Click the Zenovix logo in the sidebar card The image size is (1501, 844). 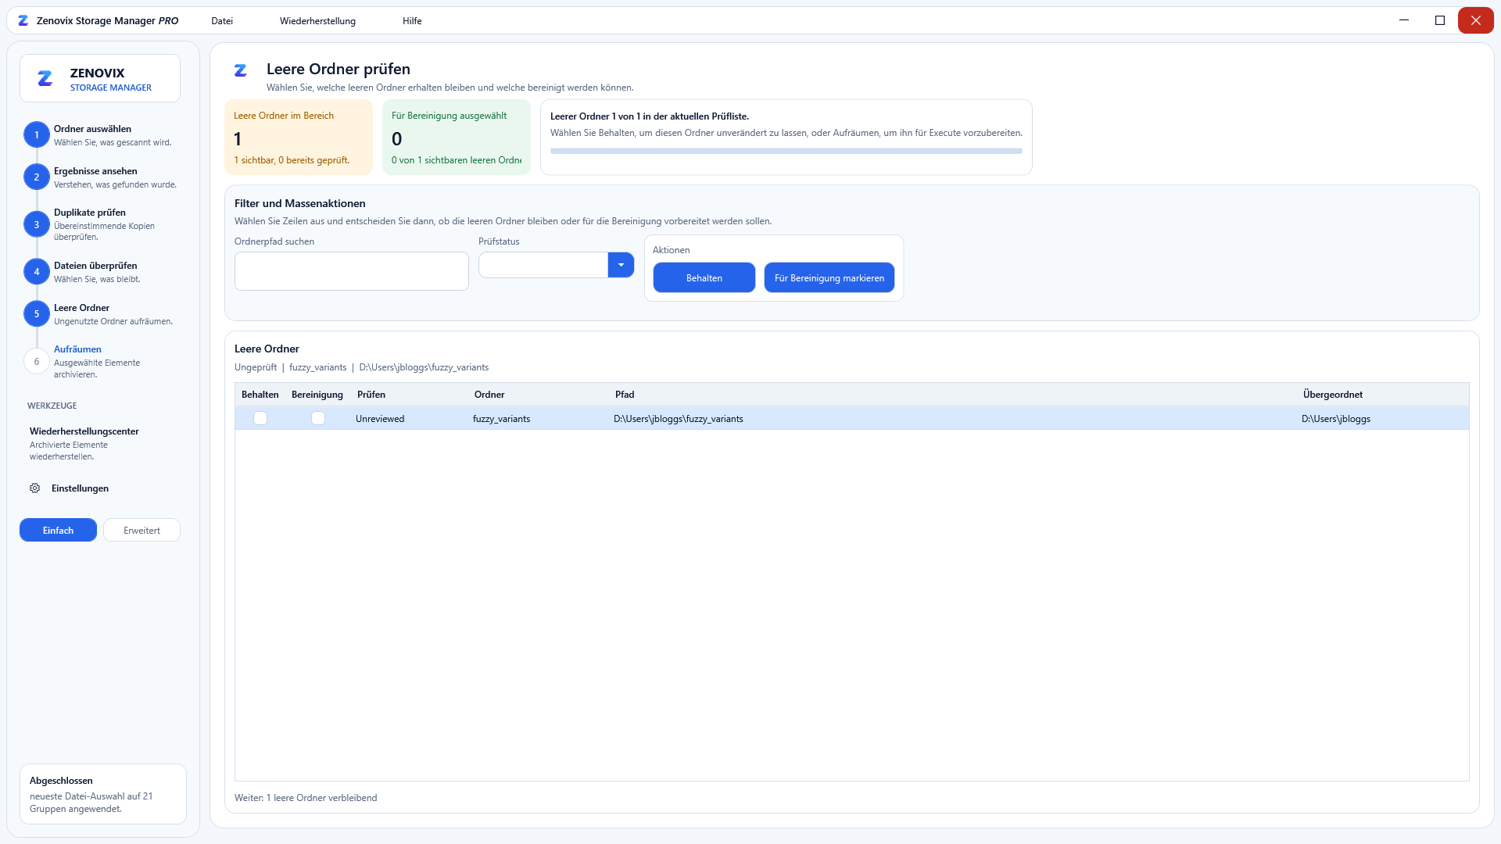[x=45, y=78]
